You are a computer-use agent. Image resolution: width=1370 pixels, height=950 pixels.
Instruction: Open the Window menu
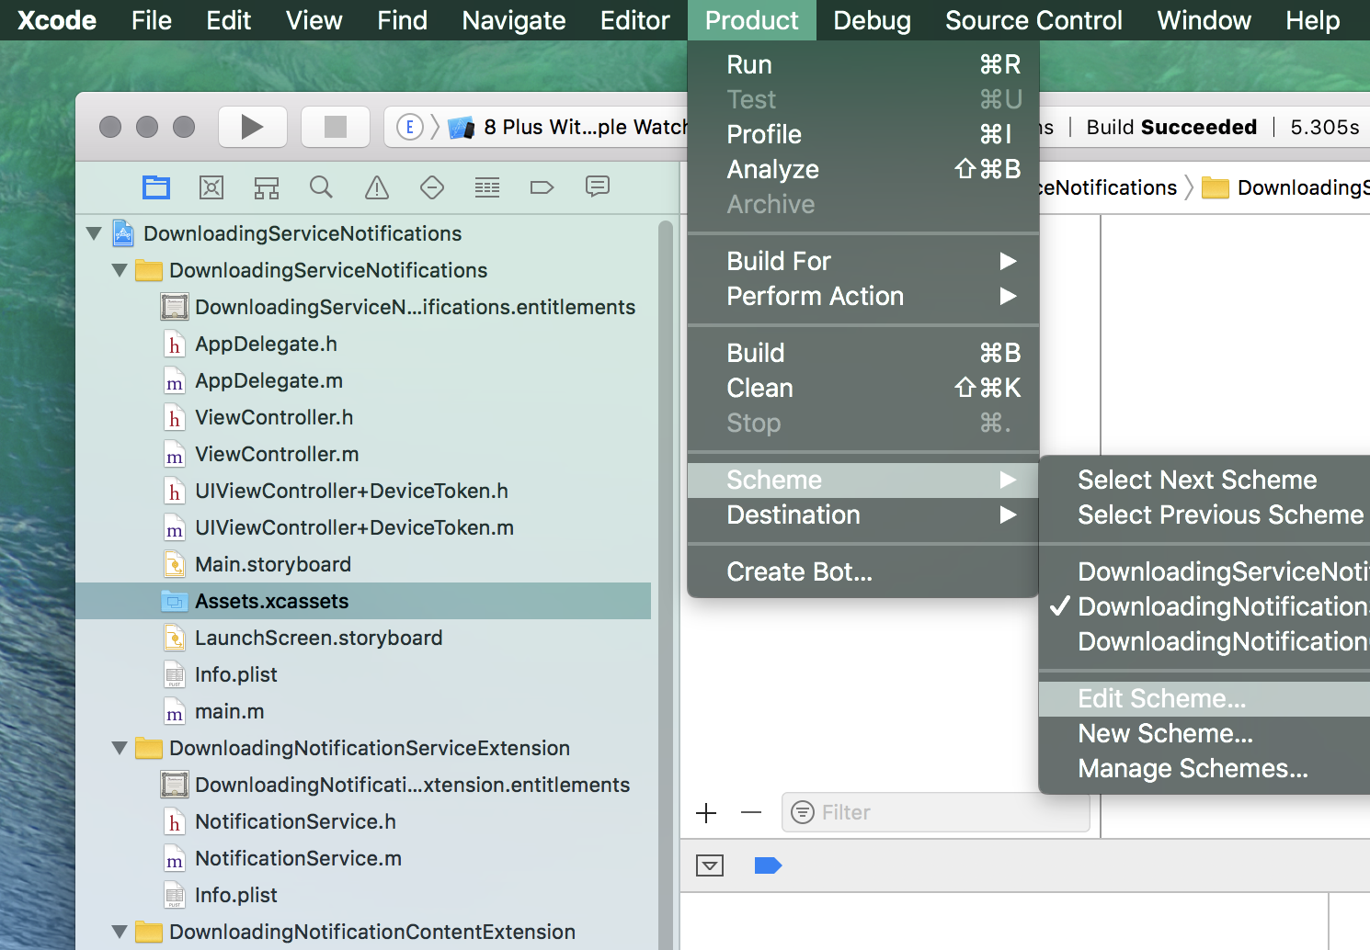click(1204, 20)
